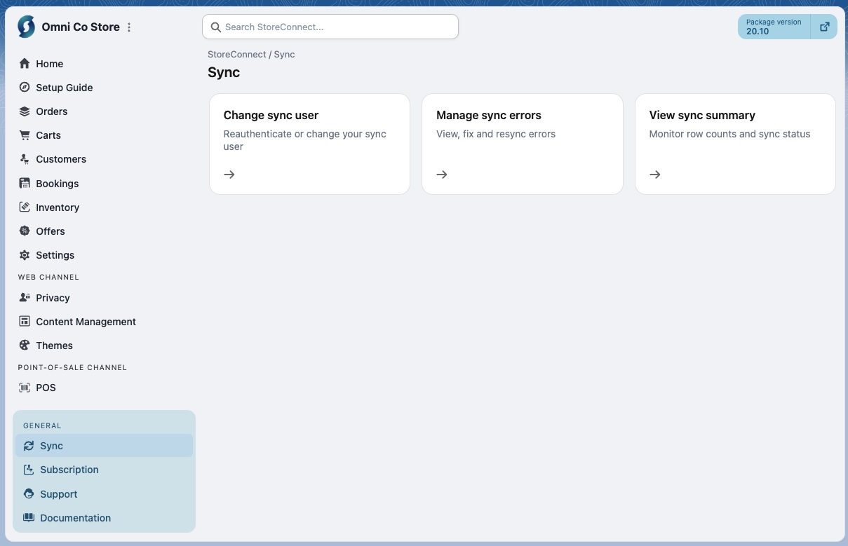Switch to the Setup Guide section

tap(64, 88)
